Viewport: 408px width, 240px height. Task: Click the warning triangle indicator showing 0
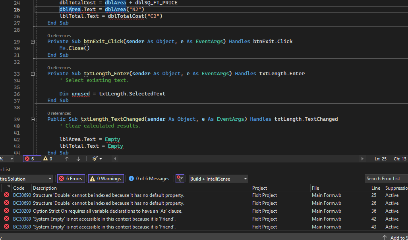click(48, 158)
